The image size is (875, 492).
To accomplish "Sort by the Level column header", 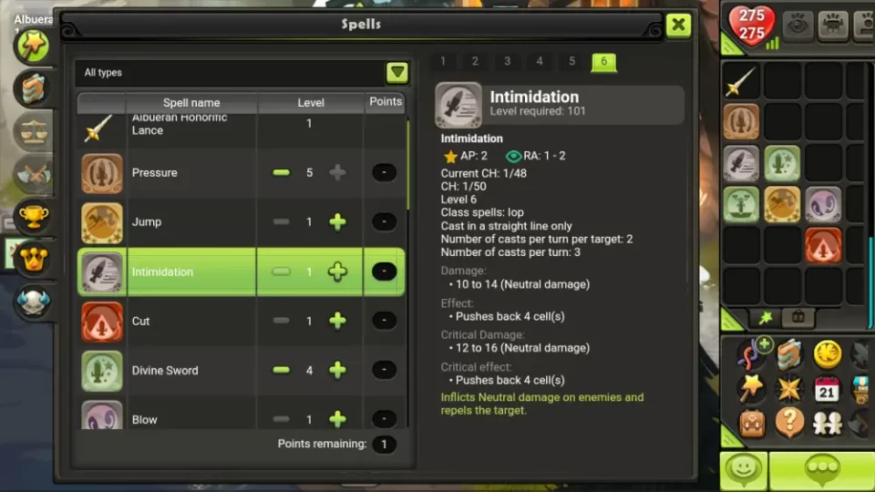I will click(x=310, y=103).
